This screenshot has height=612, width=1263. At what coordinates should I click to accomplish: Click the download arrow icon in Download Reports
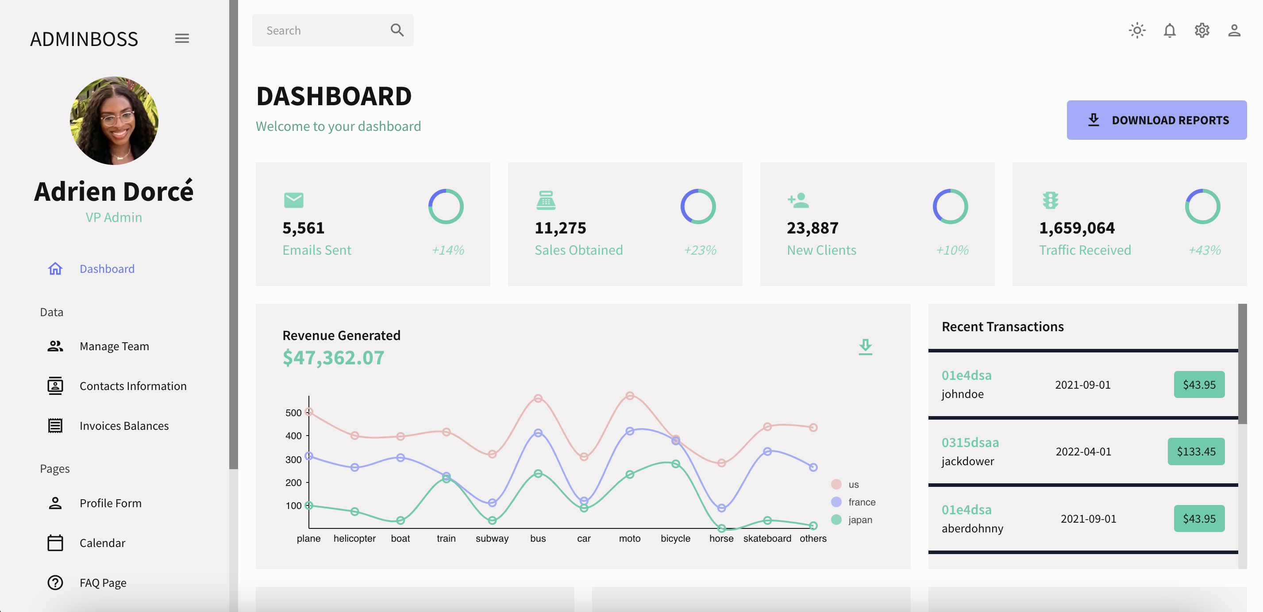[x=1094, y=119]
